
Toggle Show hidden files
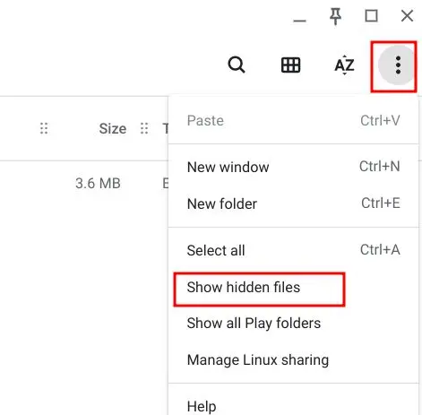pos(293,287)
